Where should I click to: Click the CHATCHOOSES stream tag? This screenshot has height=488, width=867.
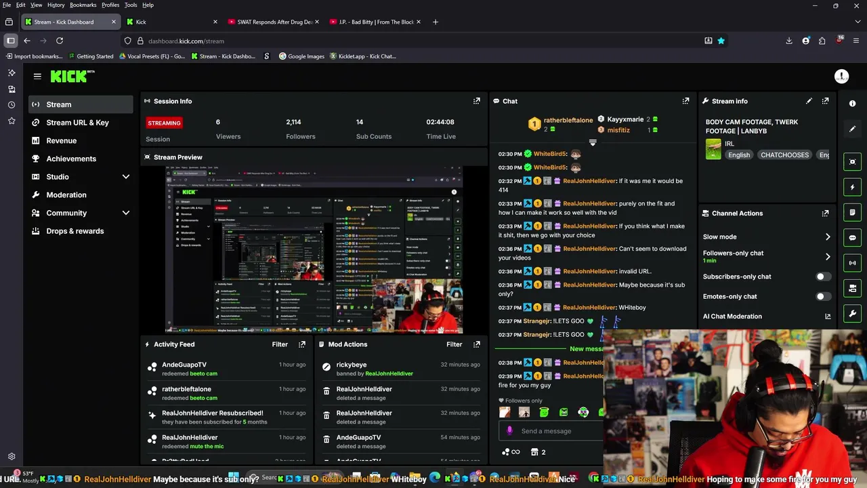point(784,155)
